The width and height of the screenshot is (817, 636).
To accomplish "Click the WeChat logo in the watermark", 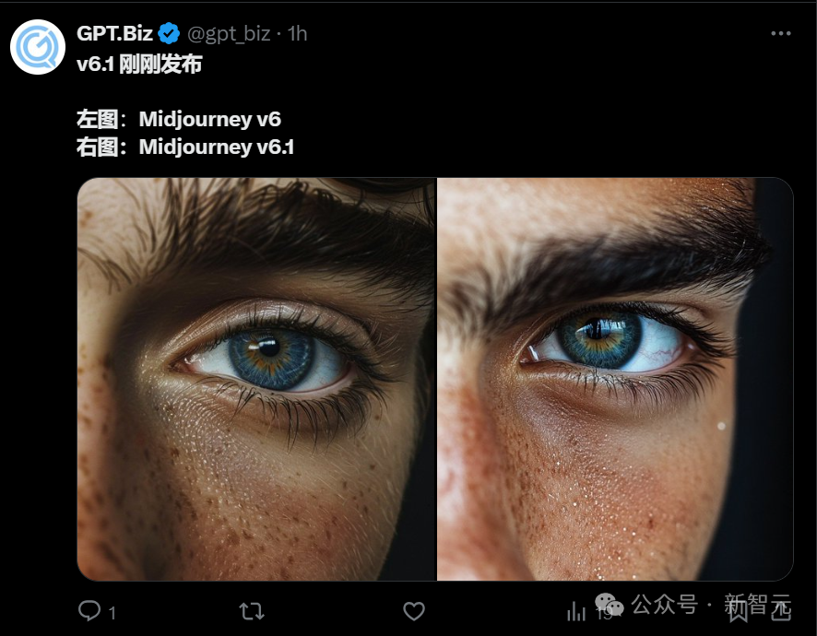I will click(610, 605).
